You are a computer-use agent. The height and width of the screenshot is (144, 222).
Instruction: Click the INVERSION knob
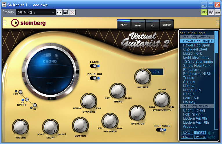[x=137, y=113]
